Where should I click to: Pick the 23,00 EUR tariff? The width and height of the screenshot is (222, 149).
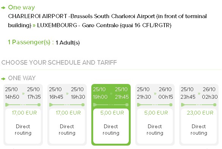(x=200, y=113)
